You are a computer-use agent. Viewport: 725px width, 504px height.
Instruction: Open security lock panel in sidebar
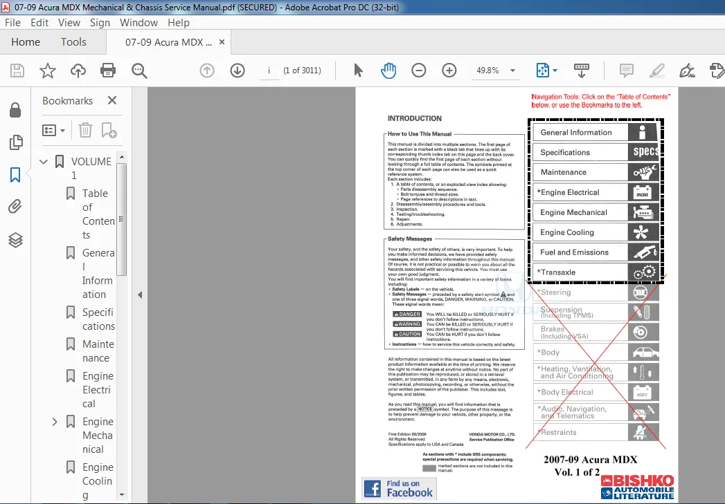[x=15, y=110]
